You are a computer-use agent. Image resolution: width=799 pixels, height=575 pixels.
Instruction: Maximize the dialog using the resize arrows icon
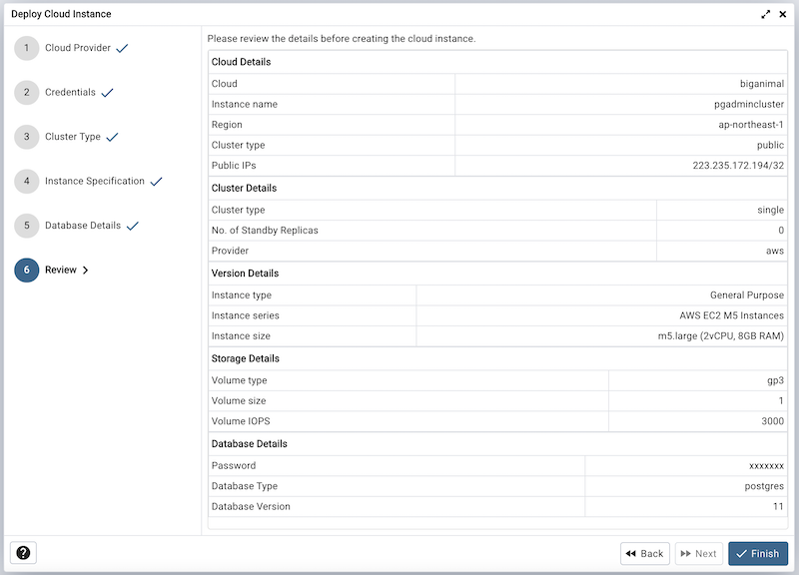[765, 14]
